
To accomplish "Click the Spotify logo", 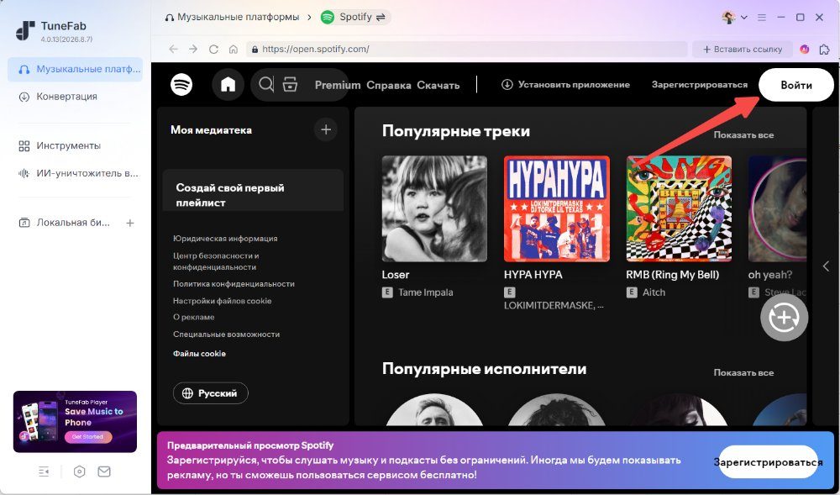I will (x=181, y=85).
